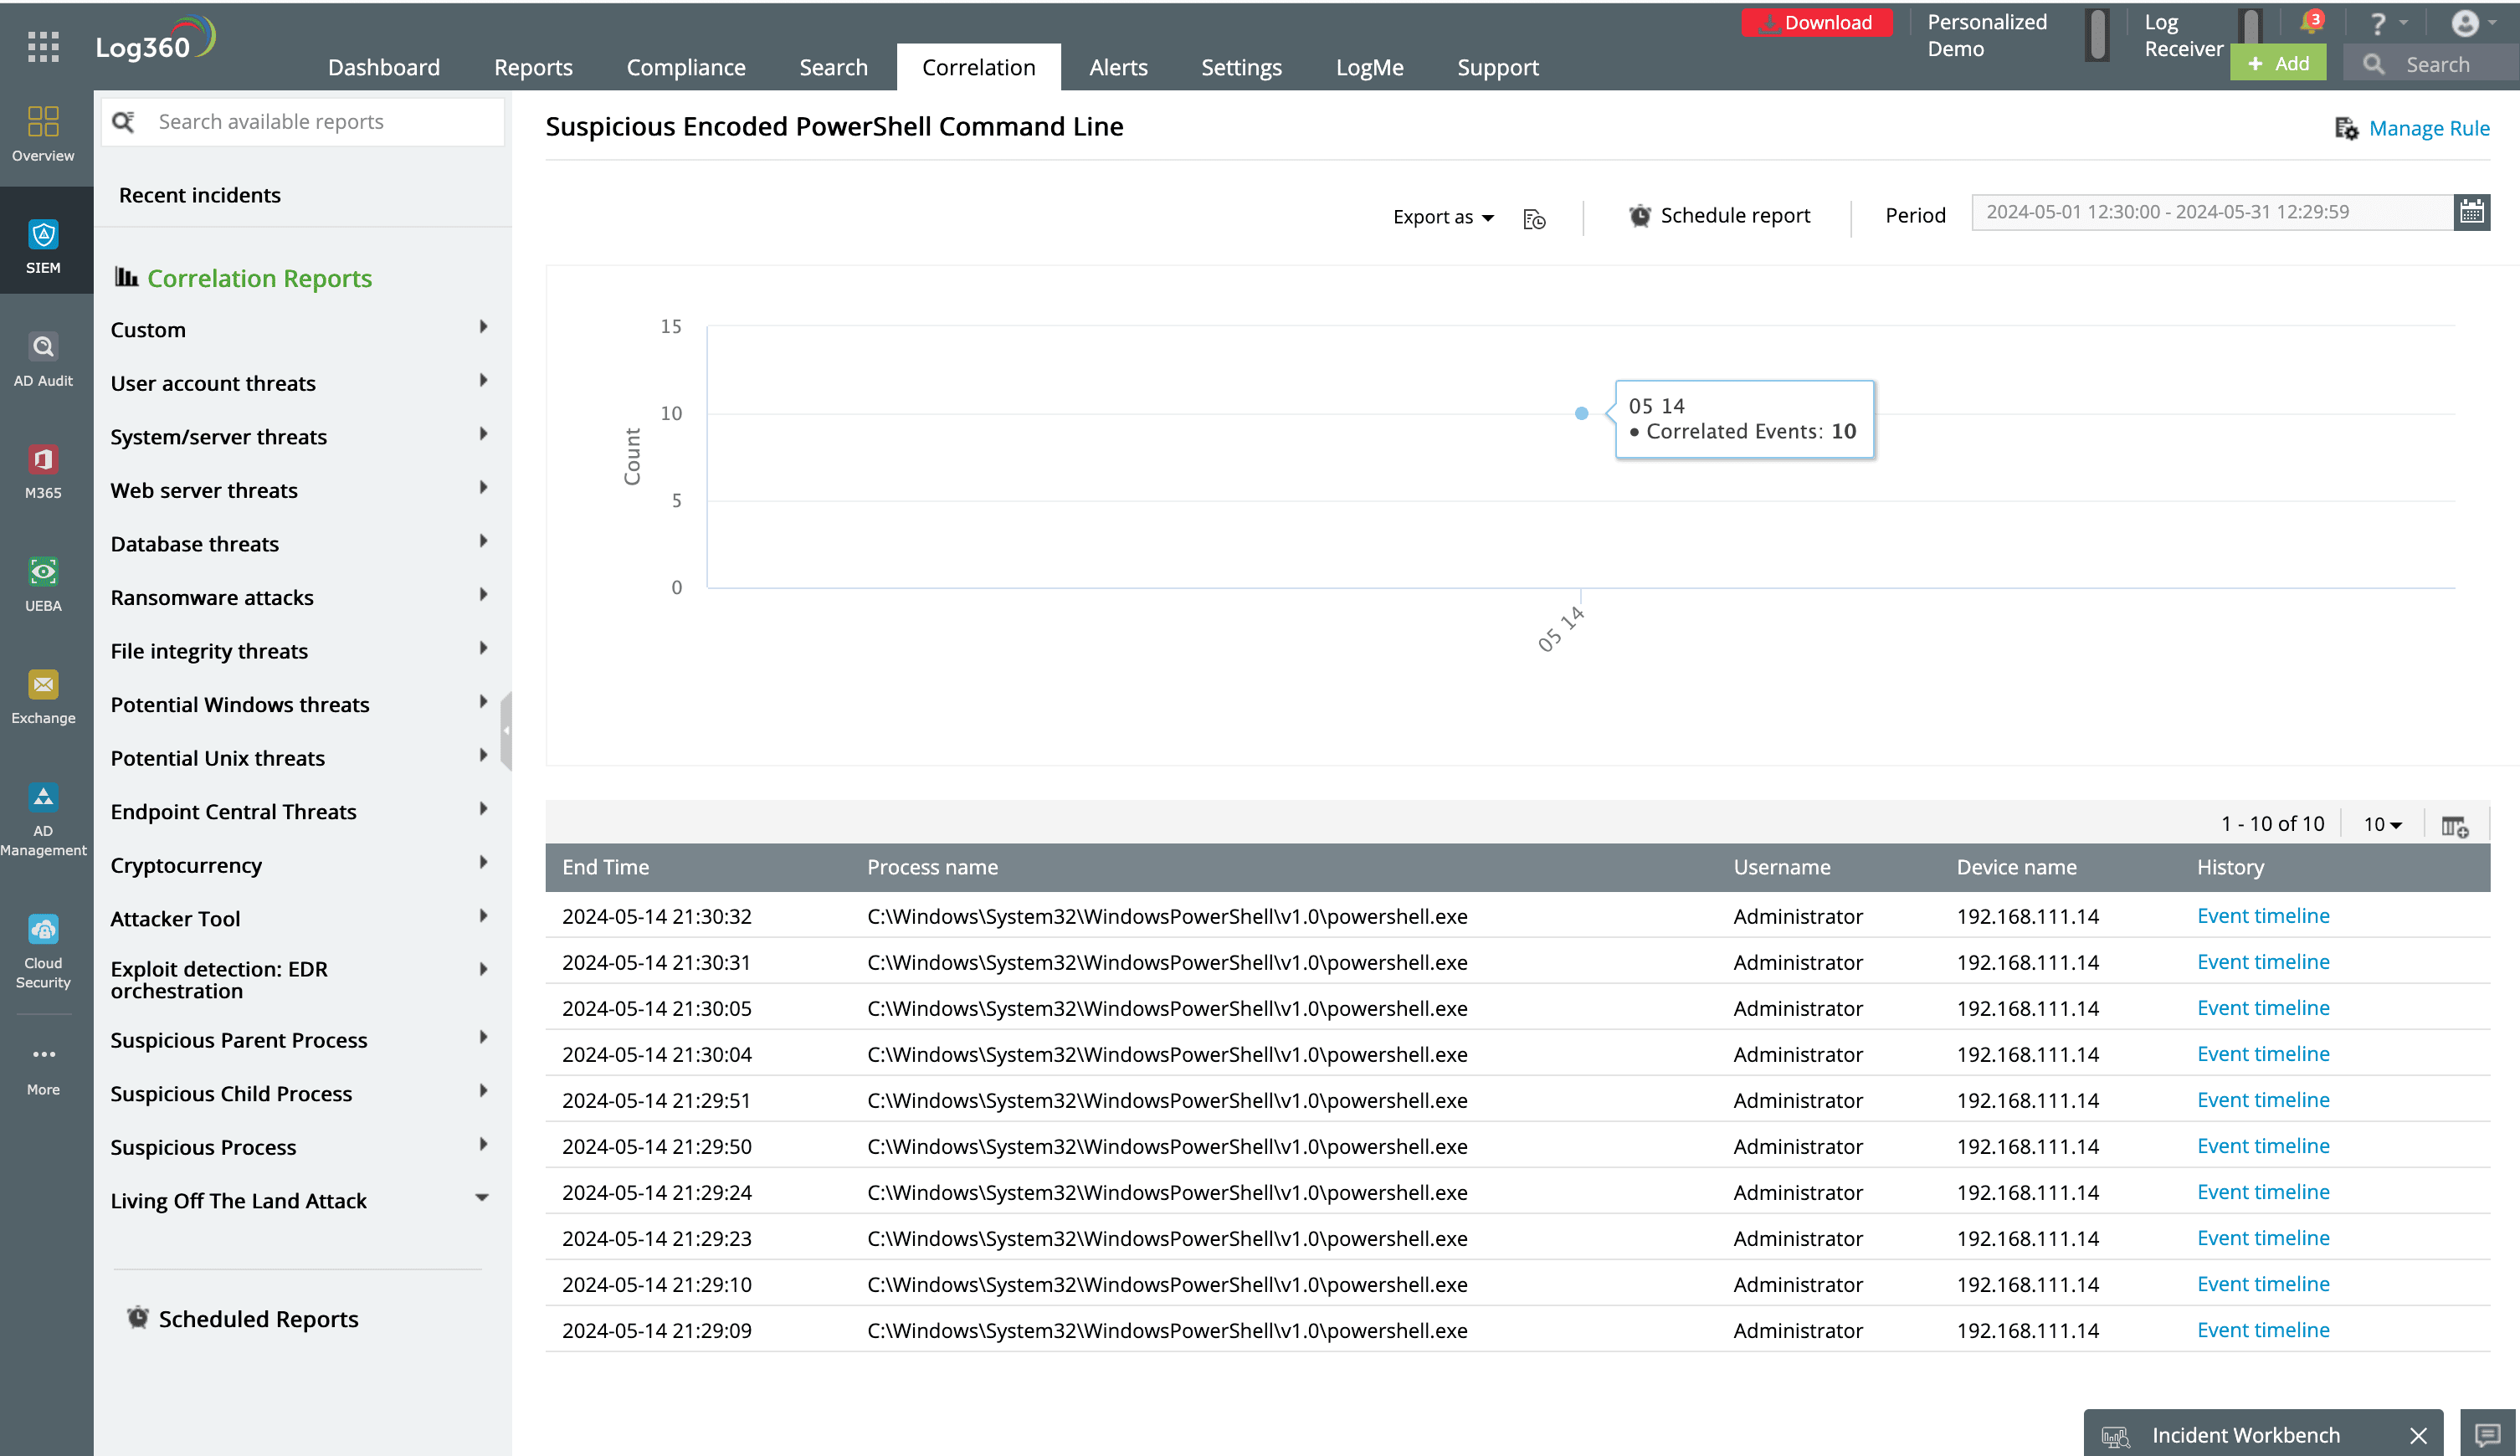
Task: Open chat icon at bottom right corner
Action: click(2487, 1435)
